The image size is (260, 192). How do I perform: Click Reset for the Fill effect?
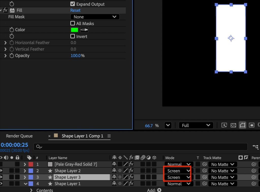point(75,10)
